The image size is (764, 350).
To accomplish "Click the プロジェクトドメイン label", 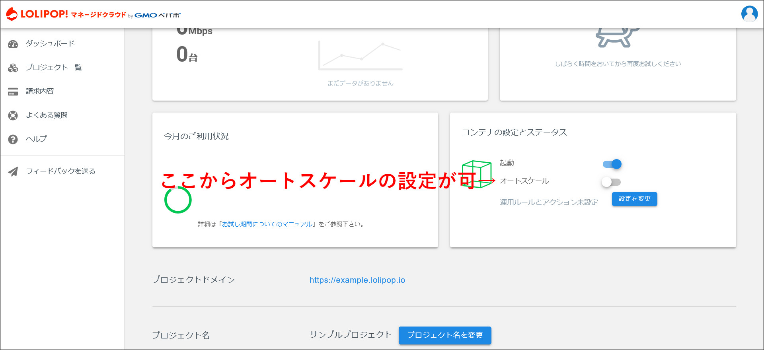I will (193, 280).
